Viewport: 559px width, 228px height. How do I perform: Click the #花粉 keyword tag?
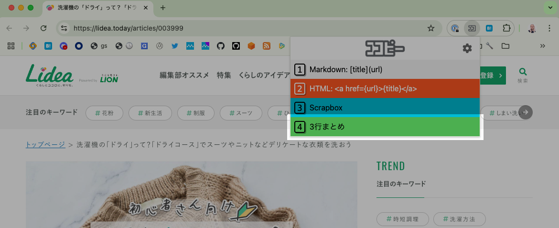coord(105,113)
